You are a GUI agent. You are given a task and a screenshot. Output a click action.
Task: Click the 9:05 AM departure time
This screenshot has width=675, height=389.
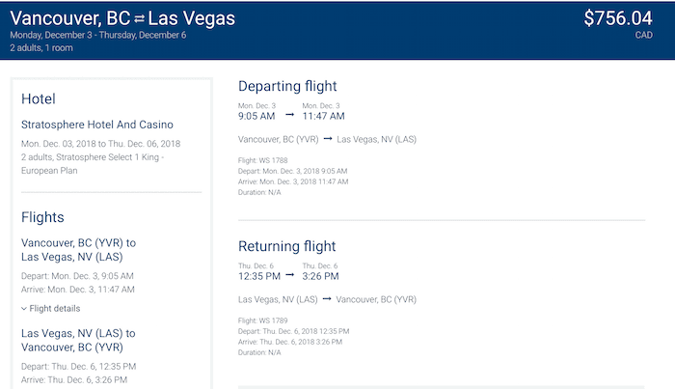coord(256,116)
